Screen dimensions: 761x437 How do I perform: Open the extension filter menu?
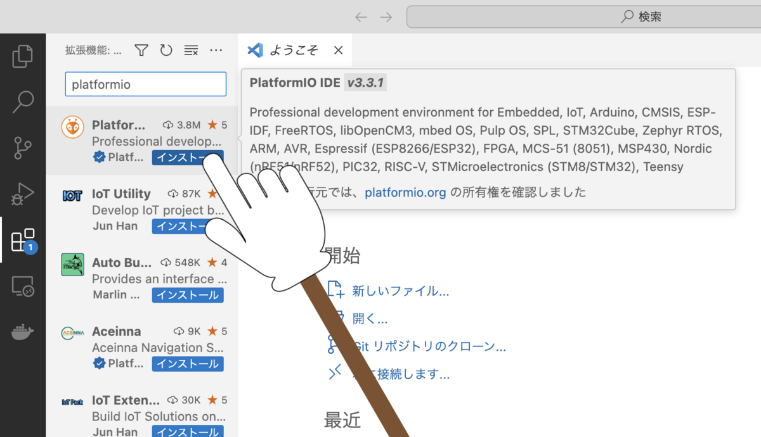pos(141,49)
